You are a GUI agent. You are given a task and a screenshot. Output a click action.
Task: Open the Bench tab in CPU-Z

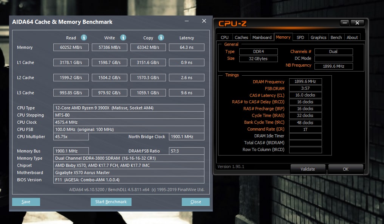336,37
